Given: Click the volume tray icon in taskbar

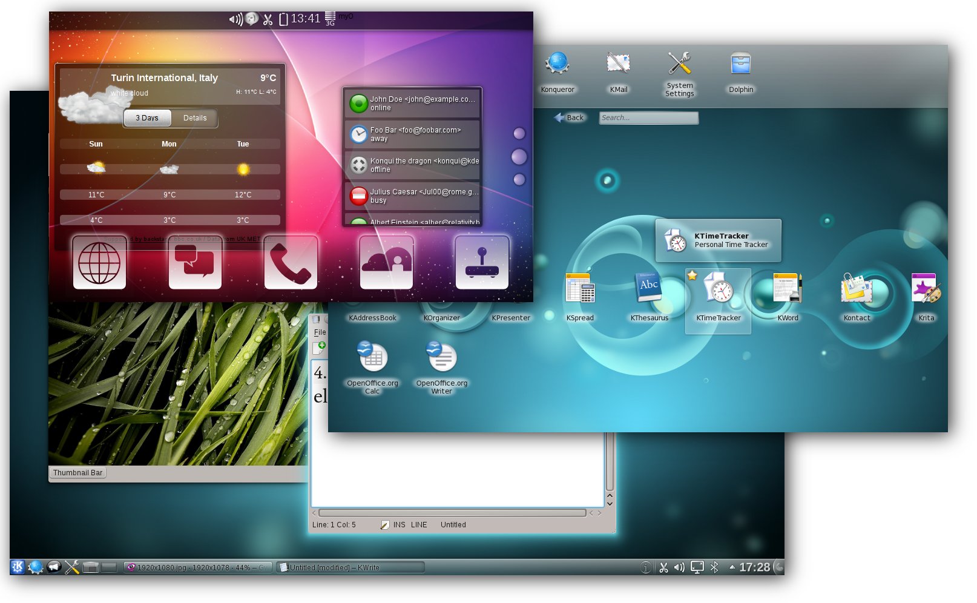Looking at the screenshot, I should [x=679, y=567].
